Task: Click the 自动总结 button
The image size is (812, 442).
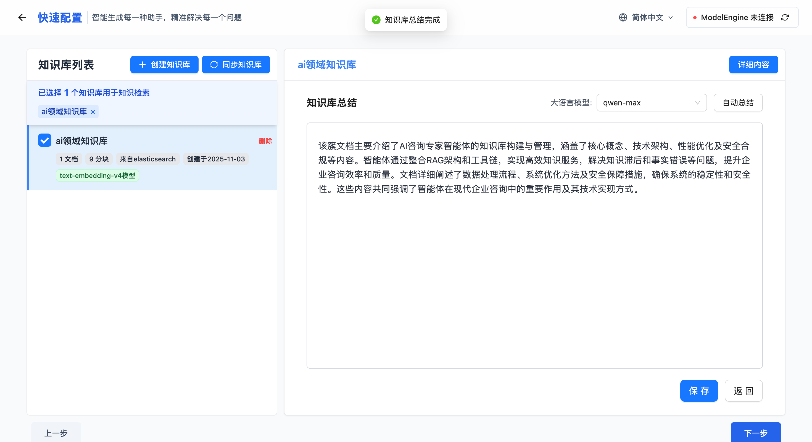Action: tap(738, 103)
